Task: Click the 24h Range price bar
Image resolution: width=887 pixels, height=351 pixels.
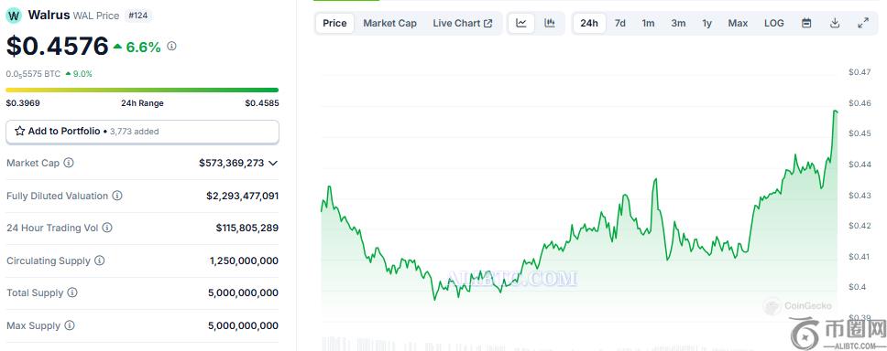Action: (x=142, y=90)
